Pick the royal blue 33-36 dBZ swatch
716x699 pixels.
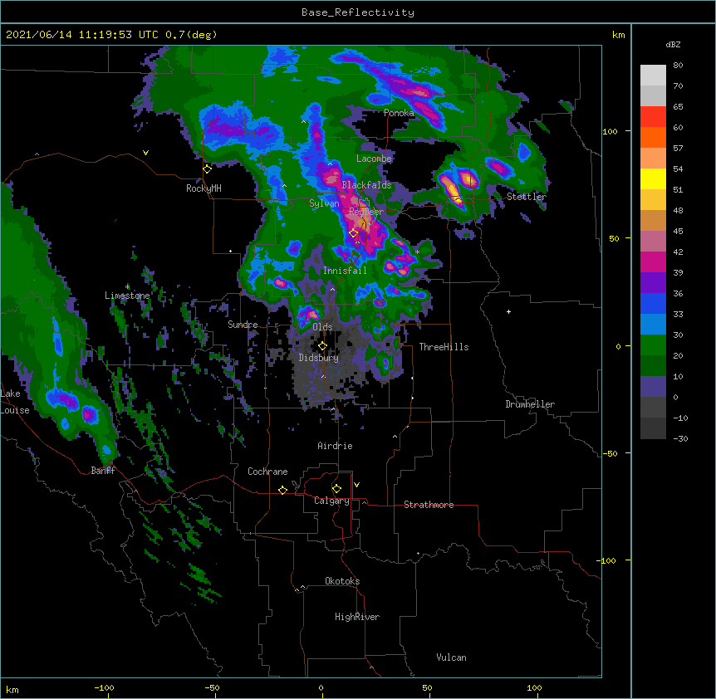click(653, 304)
